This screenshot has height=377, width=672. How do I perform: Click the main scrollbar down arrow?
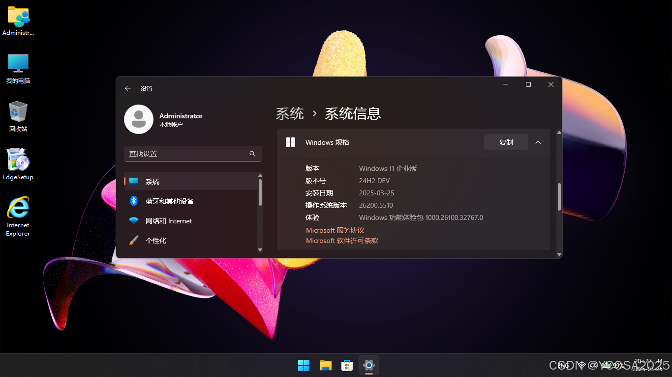[x=559, y=254]
